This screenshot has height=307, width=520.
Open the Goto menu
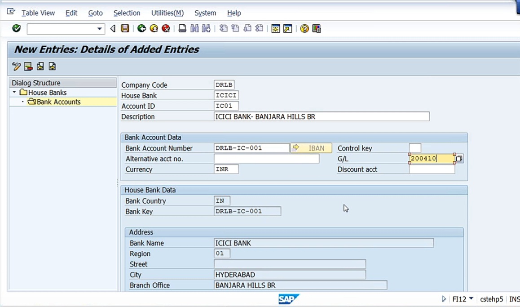tap(95, 13)
